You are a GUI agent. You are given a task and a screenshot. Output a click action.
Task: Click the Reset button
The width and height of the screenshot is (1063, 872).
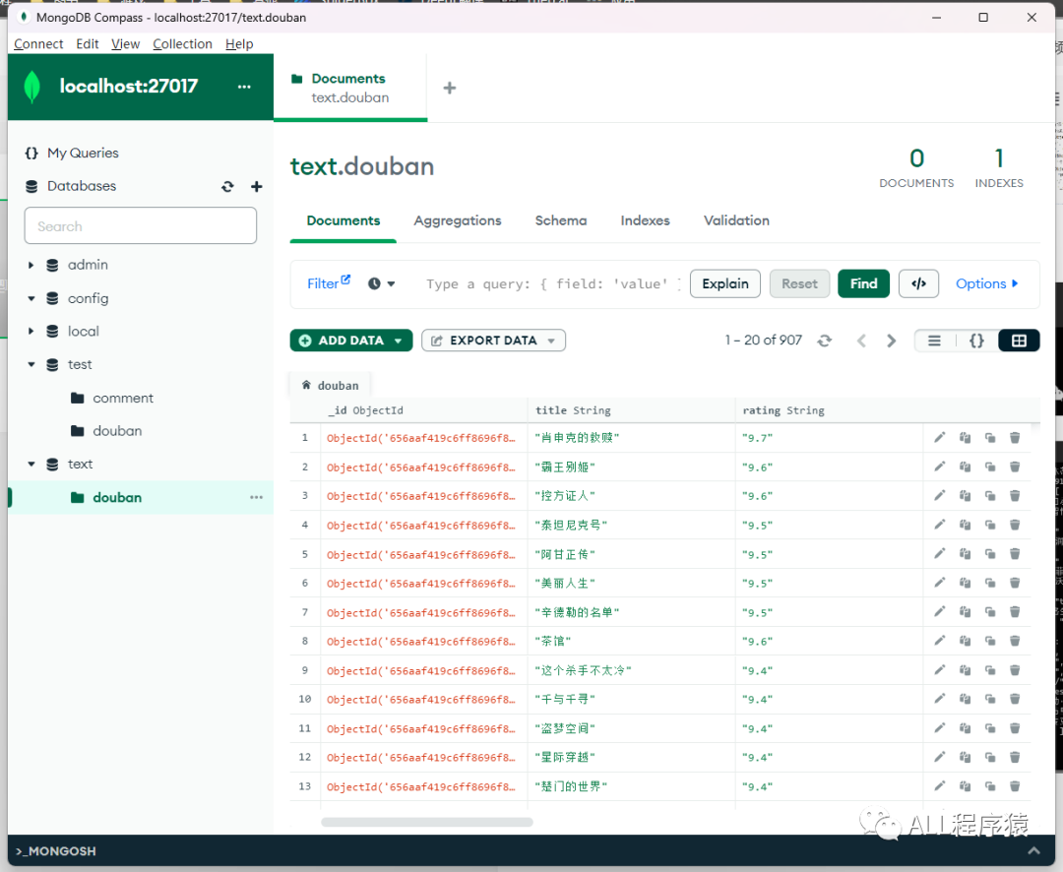[799, 283]
